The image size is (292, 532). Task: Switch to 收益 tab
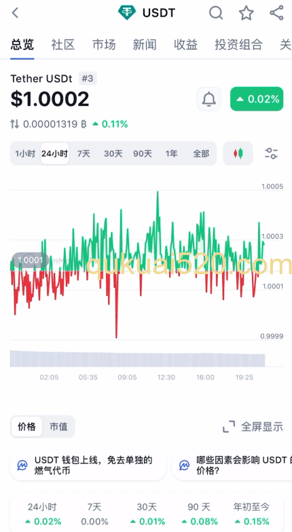coord(186,45)
